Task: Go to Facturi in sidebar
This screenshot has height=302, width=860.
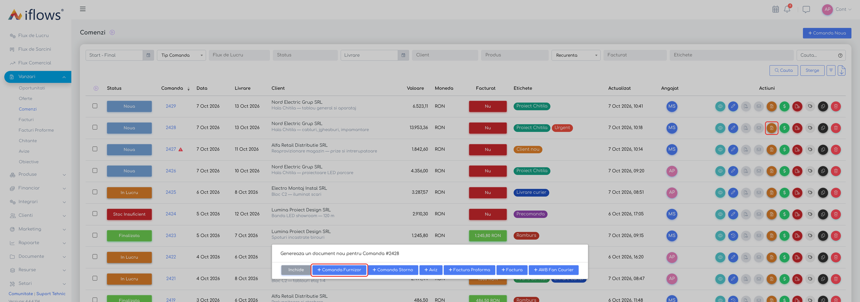Action: tap(26, 120)
